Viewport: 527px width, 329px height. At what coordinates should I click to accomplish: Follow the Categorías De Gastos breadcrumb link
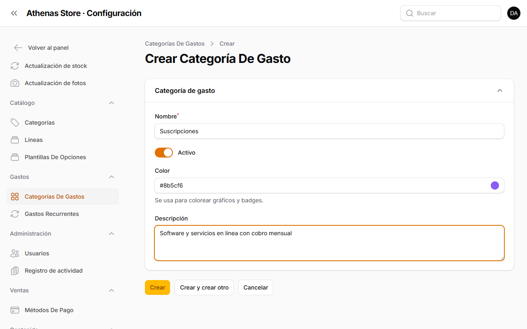175,44
